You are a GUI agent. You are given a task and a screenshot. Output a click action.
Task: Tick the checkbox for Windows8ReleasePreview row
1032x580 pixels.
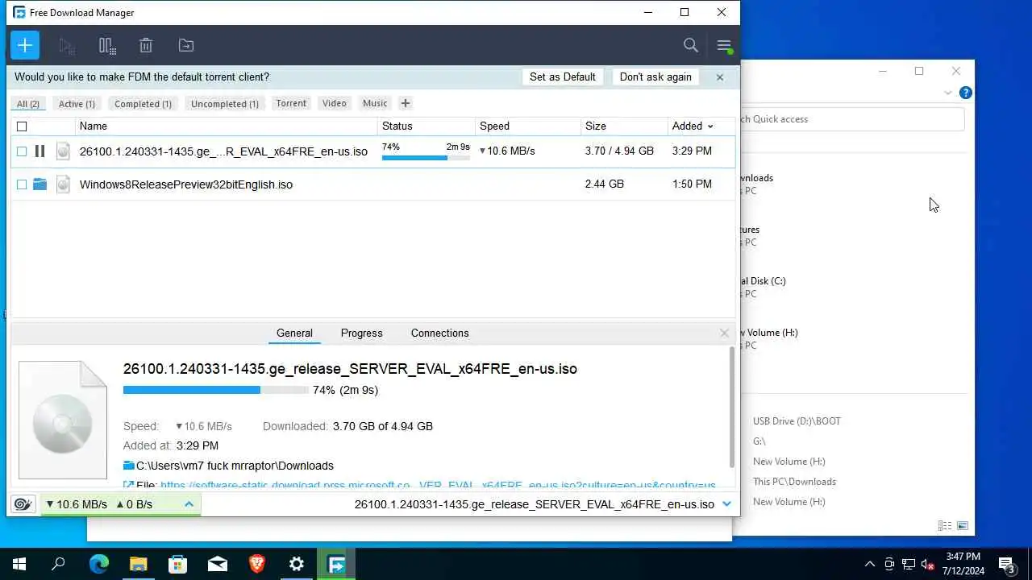click(x=22, y=184)
